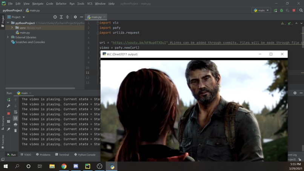
Task: Move down the stack trace arrow
Action: (15, 106)
